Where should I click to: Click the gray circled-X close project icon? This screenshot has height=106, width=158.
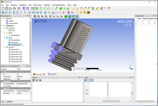point(14,9)
